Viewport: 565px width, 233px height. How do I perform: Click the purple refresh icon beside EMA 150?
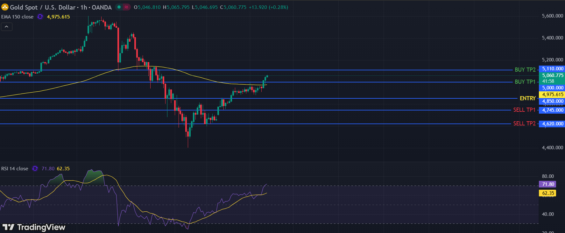tap(40, 17)
